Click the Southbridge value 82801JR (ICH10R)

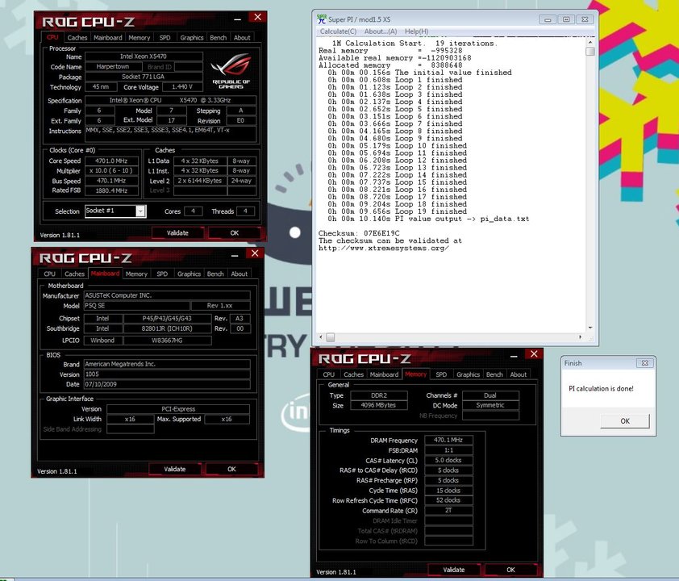[x=167, y=328]
